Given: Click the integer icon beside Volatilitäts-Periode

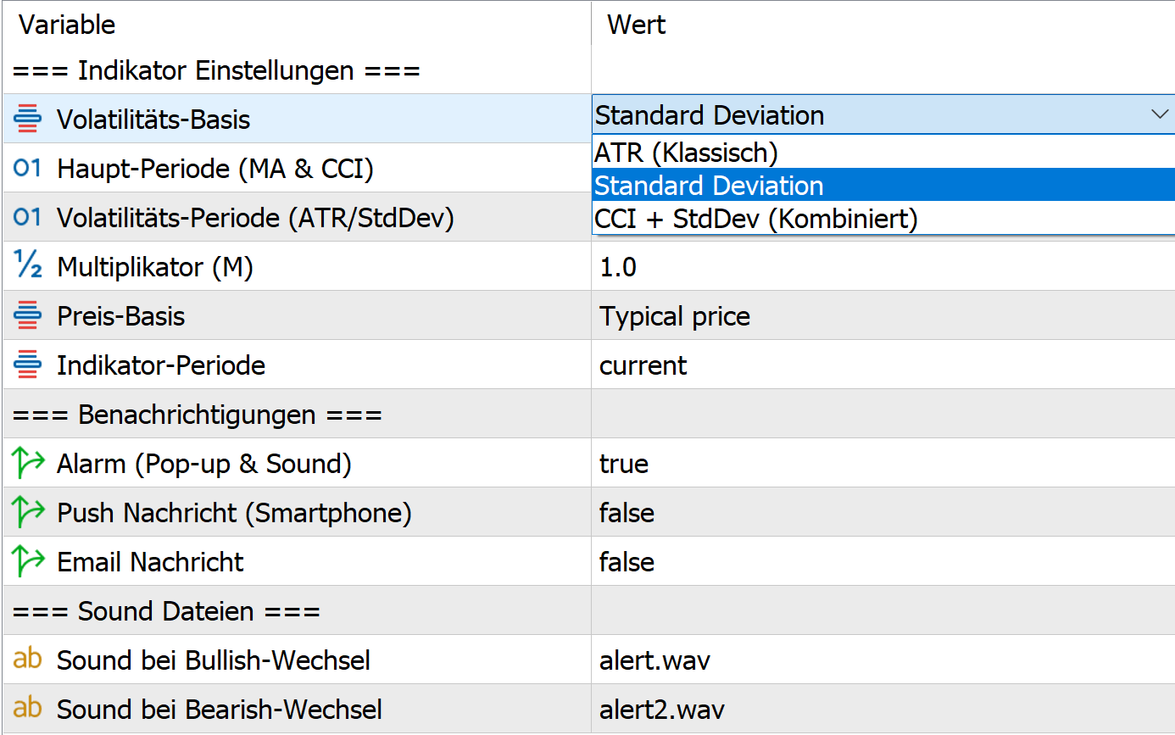Looking at the screenshot, I should 28,217.
